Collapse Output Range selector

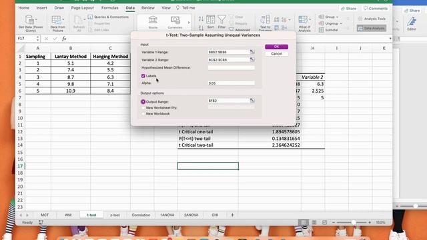(x=252, y=101)
